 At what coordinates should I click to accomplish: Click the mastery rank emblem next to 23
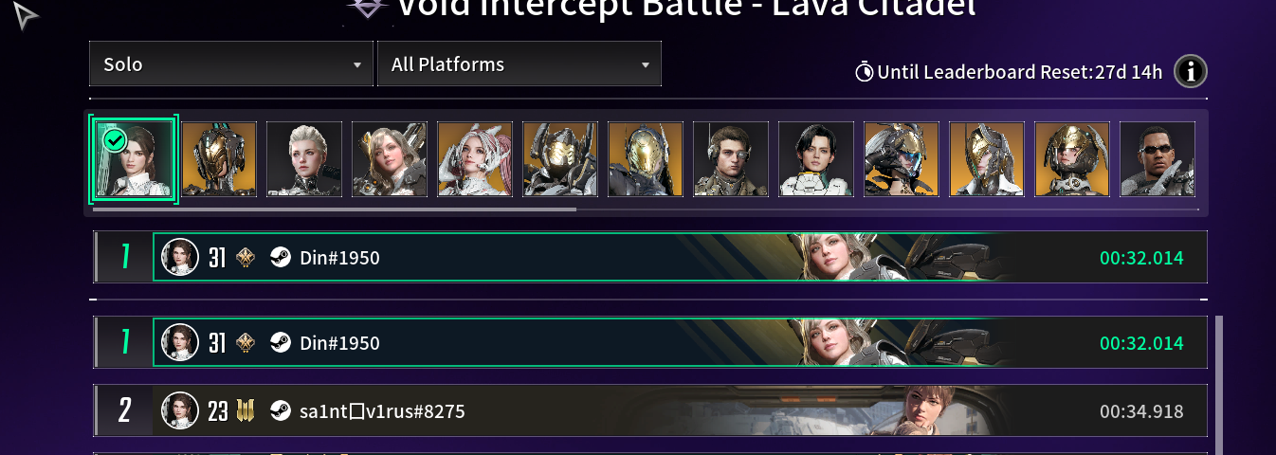click(x=246, y=411)
